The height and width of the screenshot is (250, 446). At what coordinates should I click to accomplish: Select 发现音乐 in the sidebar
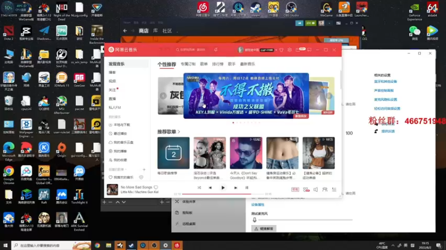(127, 64)
